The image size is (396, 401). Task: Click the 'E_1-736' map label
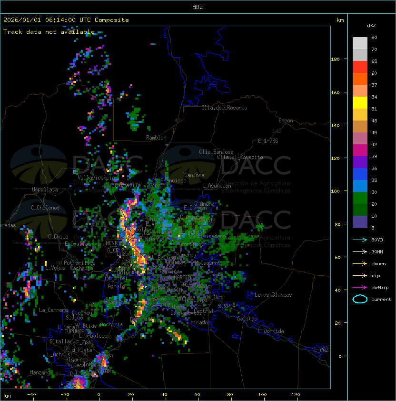[268, 141]
